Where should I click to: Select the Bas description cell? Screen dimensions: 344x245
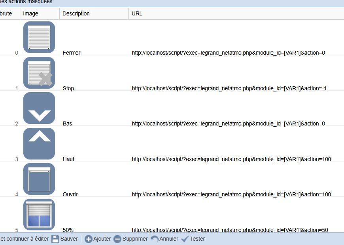tap(67, 123)
